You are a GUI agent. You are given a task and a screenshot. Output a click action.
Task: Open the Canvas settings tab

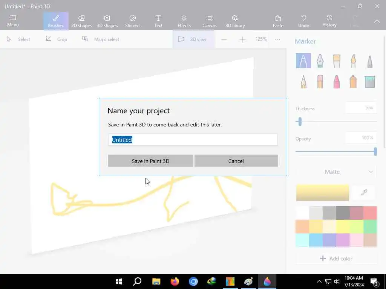click(x=210, y=21)
